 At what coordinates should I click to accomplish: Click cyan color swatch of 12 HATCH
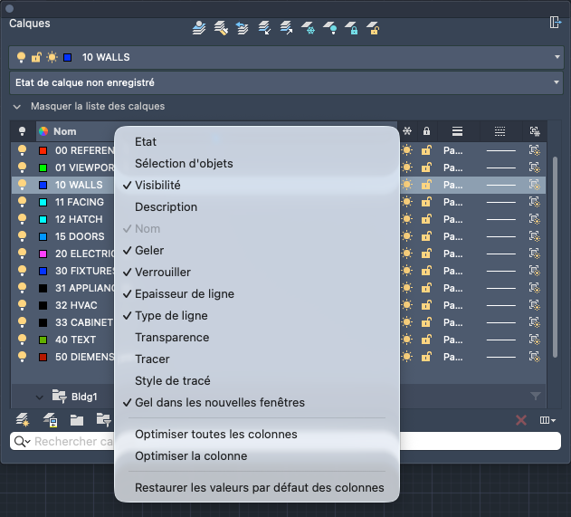[x=43, y=219]
